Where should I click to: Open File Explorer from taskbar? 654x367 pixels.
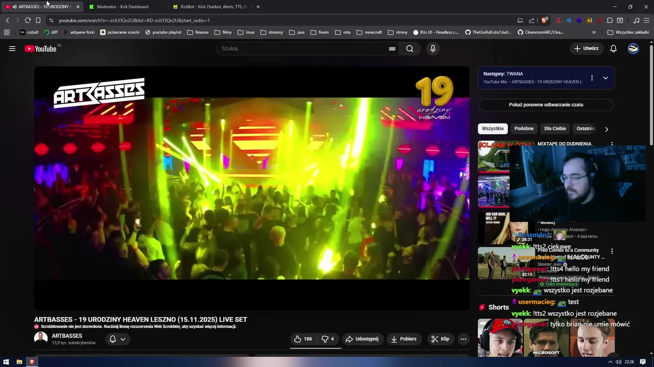click(x=19, y=362)
